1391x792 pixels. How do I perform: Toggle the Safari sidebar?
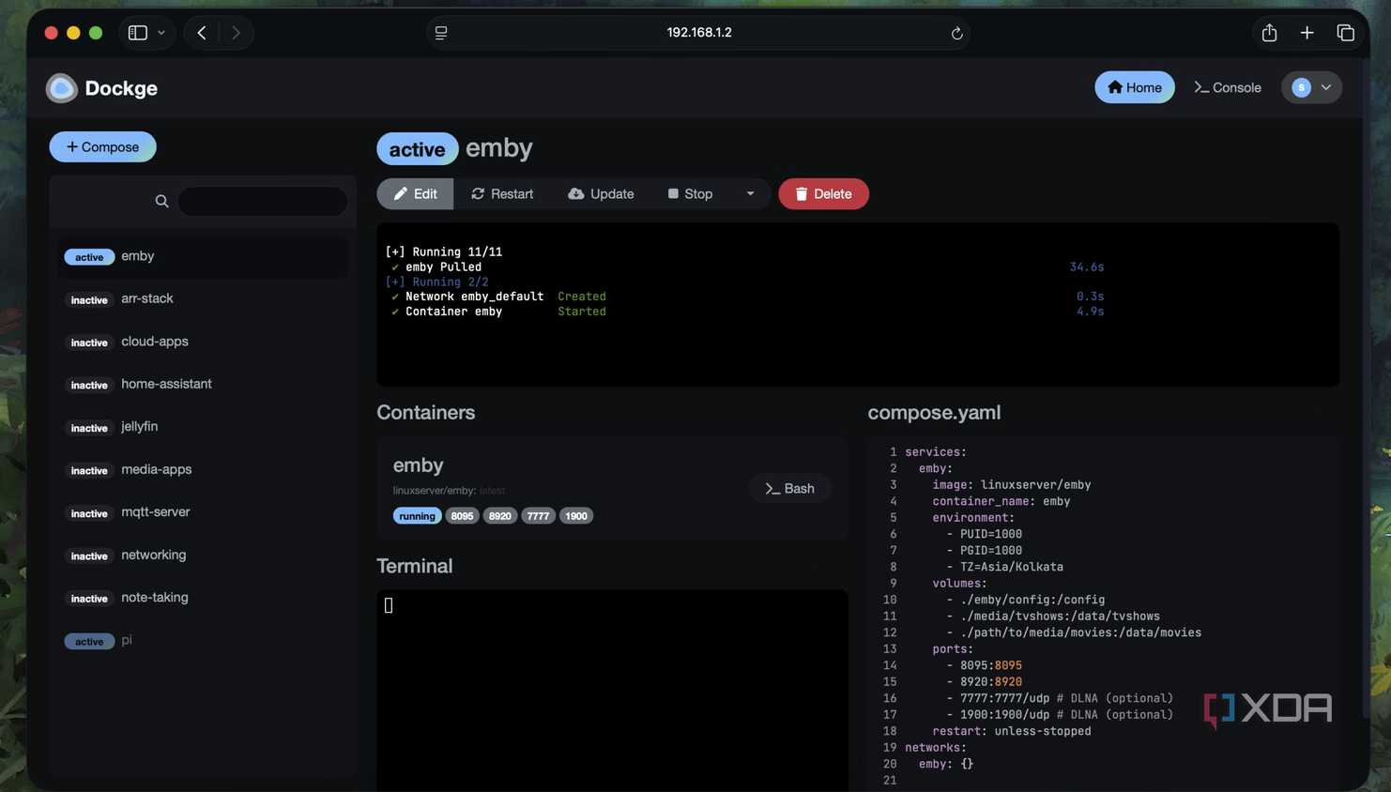tap(138, 33)
